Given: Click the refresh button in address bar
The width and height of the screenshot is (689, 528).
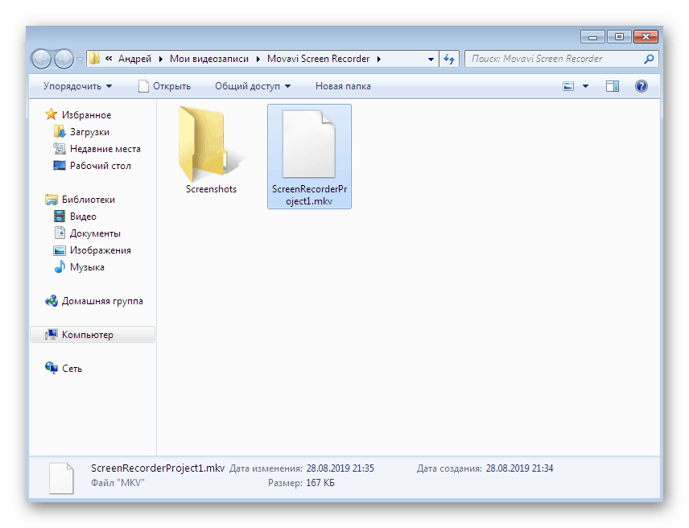Looking at the screenshot, I should (x=449, y=59).
